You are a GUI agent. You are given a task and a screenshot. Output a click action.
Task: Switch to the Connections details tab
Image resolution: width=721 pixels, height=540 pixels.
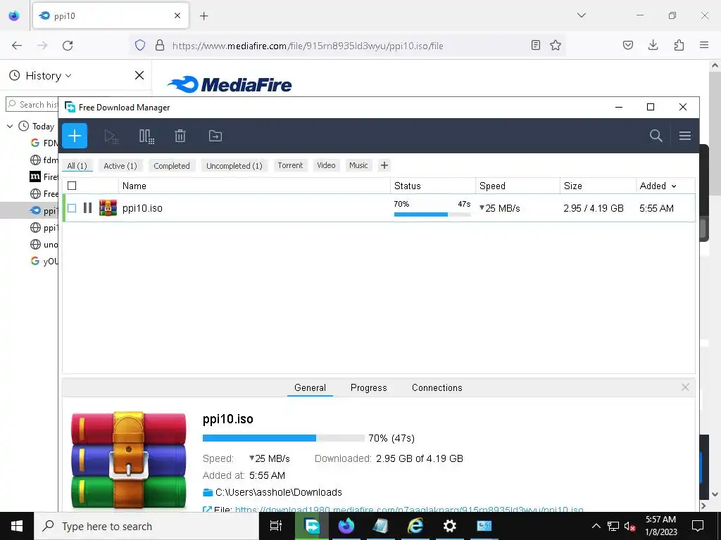[x=437, y=387]
